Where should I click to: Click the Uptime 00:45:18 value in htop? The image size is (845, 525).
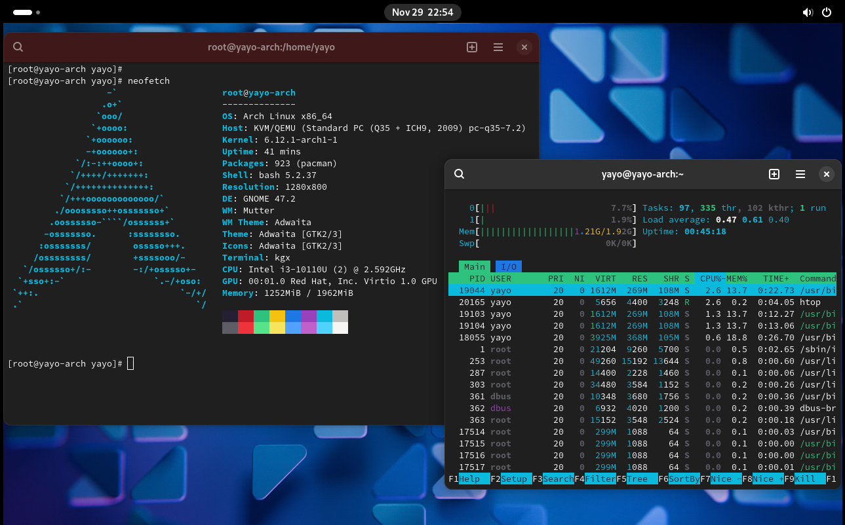click(705, 232)
